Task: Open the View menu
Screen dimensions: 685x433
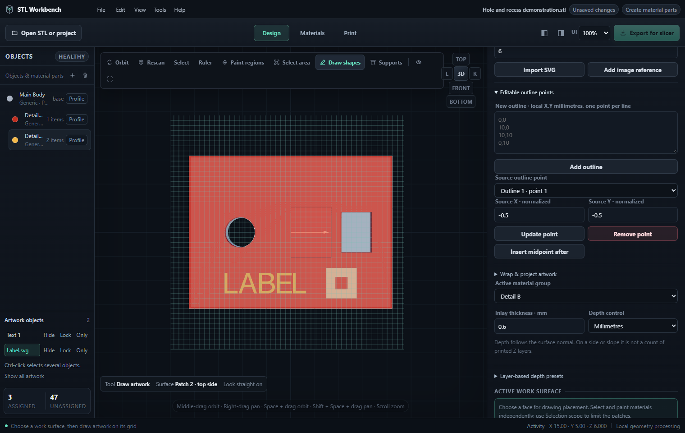Action: pos(140,10)
